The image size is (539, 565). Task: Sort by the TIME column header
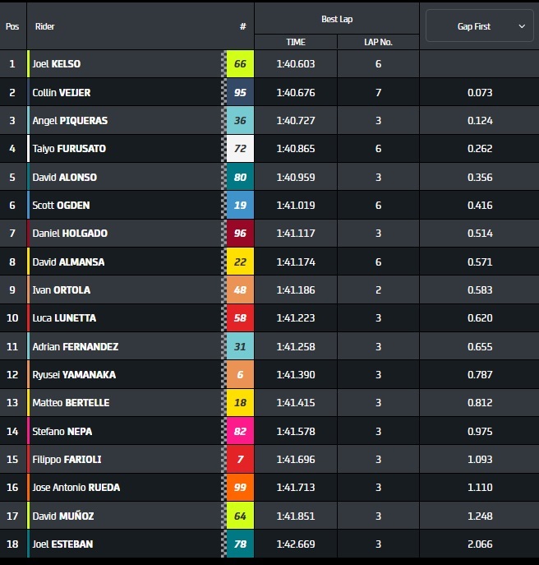coord(295,42)
